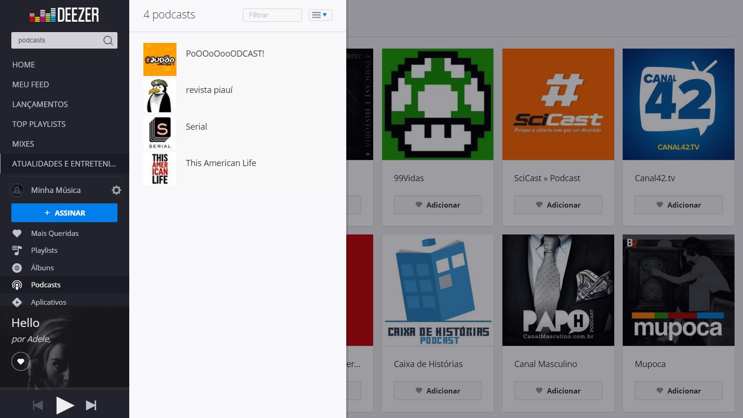
Task: Open the Caixa de Histórias cover
Action: [438, 290]
